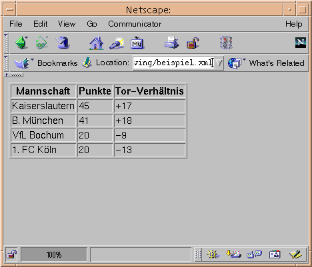Select the VfL Bochum cell
312x267 pixels.
[43, 135]
